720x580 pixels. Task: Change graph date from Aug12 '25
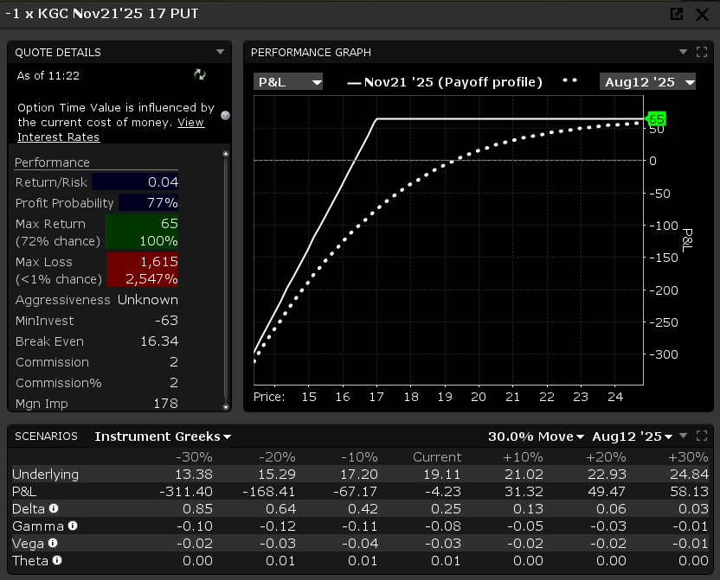pos(647,82)
